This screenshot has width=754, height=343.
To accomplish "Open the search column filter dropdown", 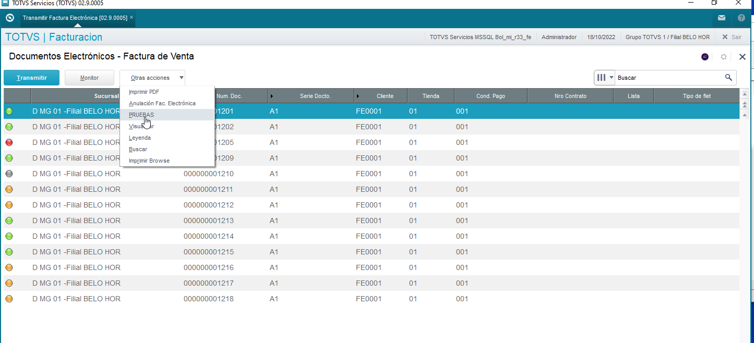I will coord(605,78).
